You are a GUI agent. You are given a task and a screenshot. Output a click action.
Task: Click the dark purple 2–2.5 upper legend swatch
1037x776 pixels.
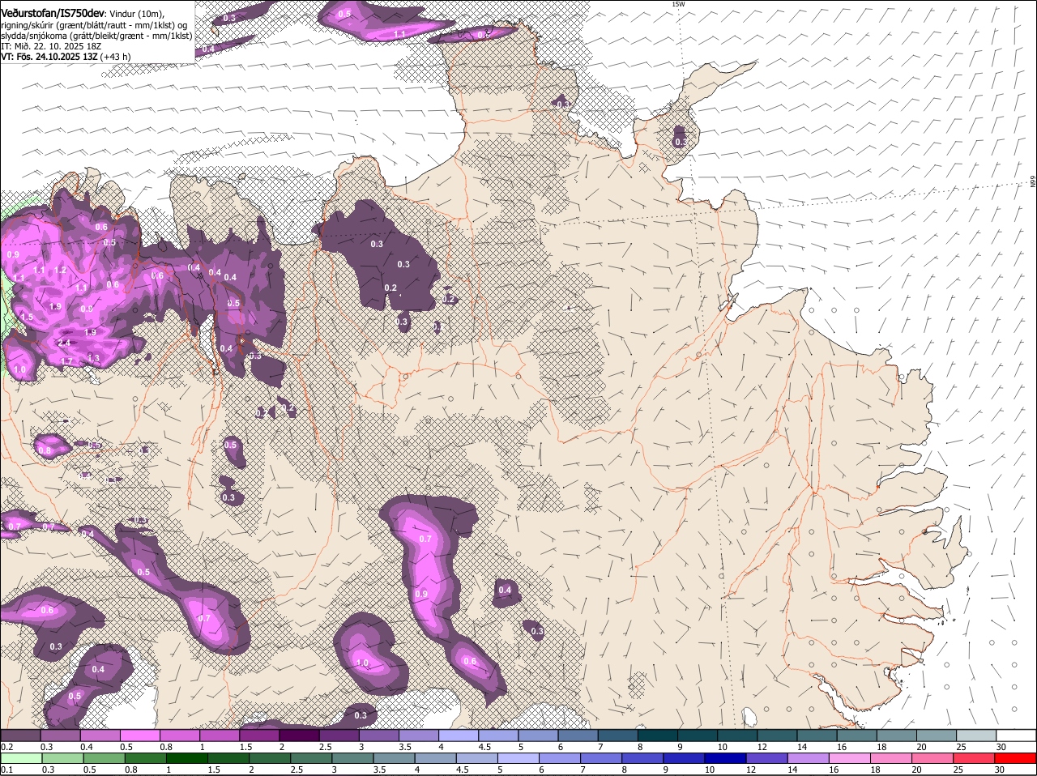(x=299, y=735)
